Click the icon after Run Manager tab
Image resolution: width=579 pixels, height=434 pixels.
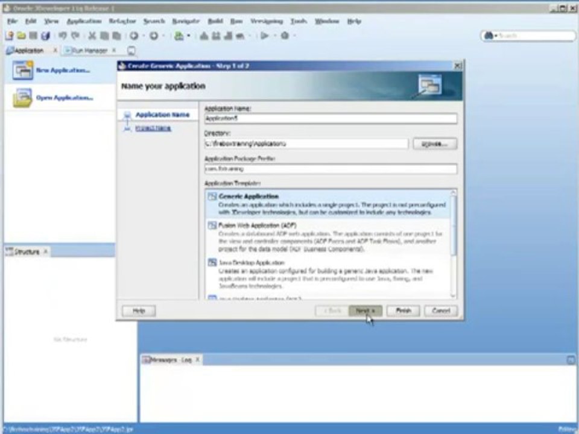(131, 51)
